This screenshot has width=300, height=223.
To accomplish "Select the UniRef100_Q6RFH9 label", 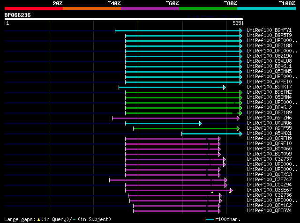I will click(x=269, y=139).
